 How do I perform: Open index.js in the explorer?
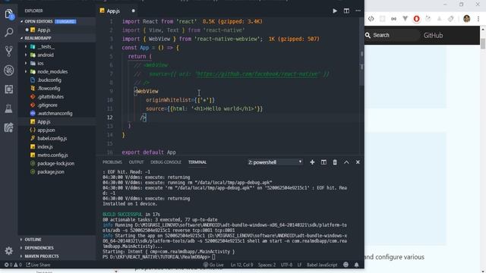[x=57, y=146]
